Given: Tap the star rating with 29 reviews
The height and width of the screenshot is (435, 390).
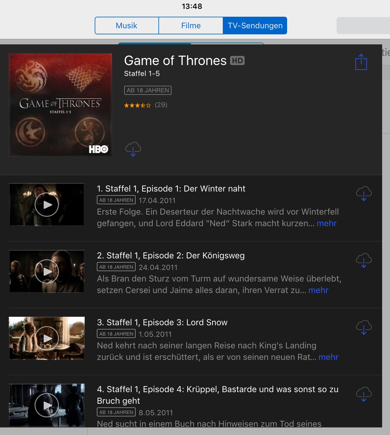Looking at the screenshot, I should click(146, 105).
